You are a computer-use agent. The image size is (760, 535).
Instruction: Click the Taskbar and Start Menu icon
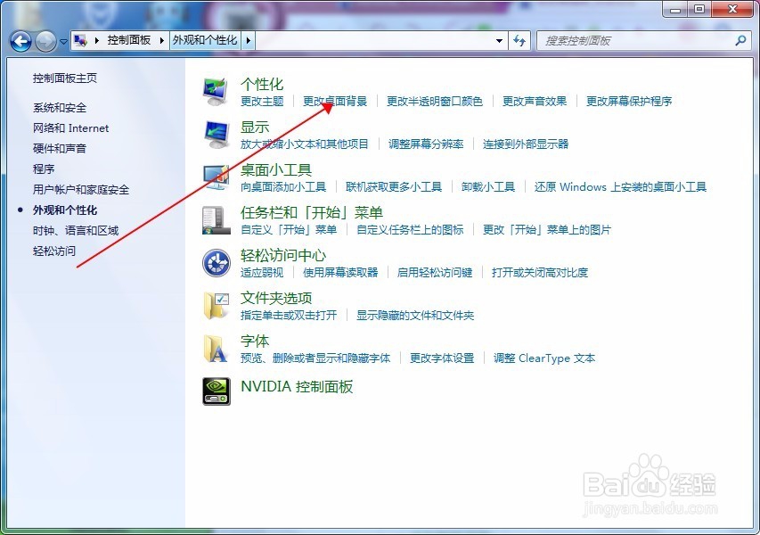[x=216, y=220]
